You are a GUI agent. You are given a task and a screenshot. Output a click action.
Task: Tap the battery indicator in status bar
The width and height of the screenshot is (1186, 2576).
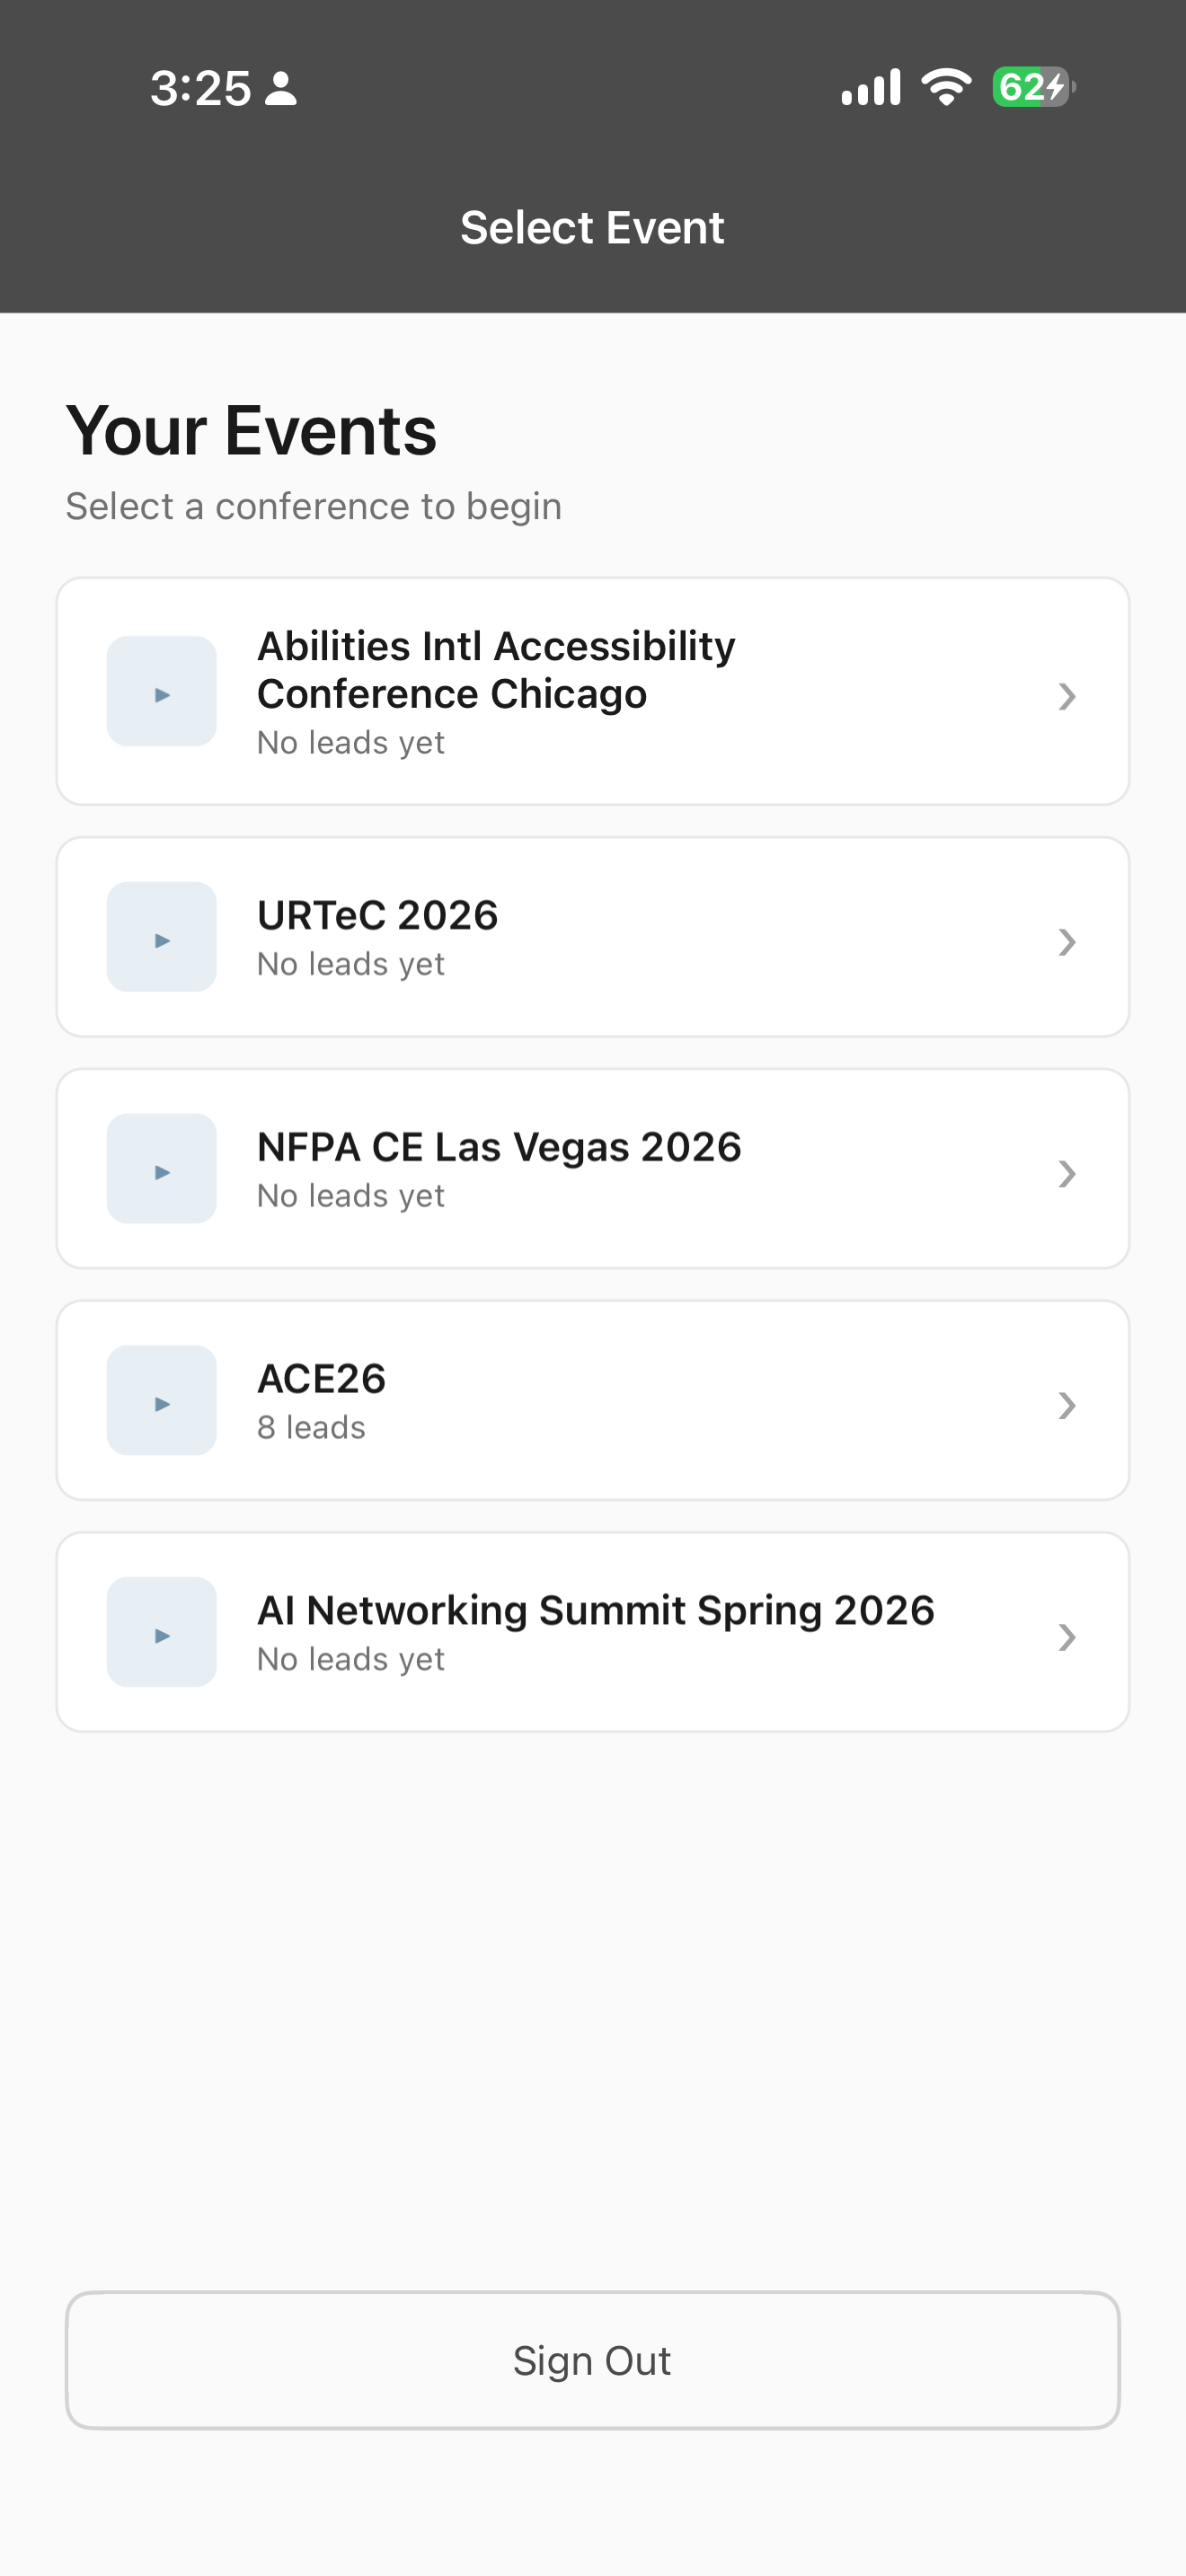pos(1033,87)
